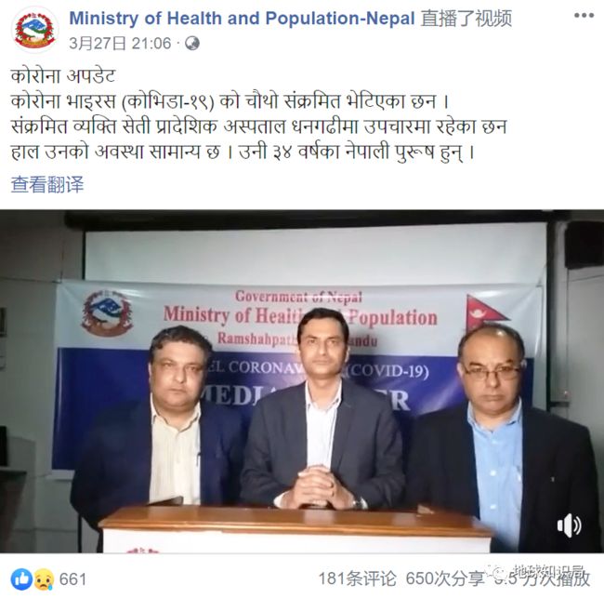Click the government emblem on the banner
This screenshot has width=604, height=598.
(x=107, y=313)
